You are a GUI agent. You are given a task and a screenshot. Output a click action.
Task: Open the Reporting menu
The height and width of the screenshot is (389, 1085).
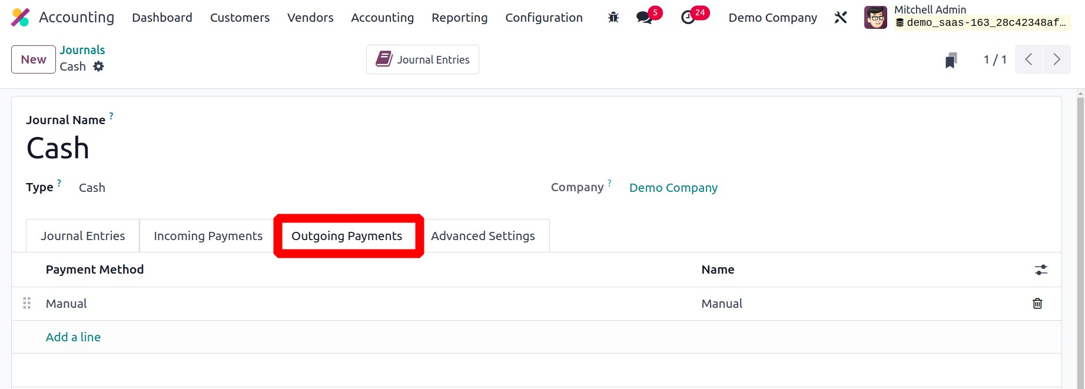click(459, 18)
